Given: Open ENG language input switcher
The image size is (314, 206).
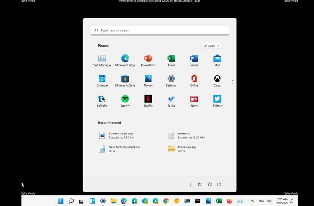Looking at the screenshot, I should 261,201.
